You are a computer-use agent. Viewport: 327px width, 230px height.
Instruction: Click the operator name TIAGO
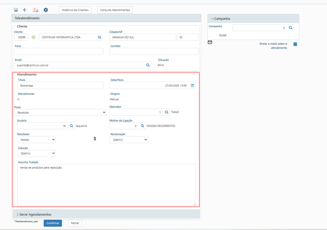[x=175, y=112]
